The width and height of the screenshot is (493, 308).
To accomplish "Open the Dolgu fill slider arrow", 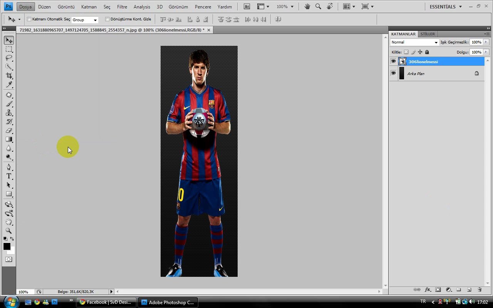I will (x=486, y=52).
